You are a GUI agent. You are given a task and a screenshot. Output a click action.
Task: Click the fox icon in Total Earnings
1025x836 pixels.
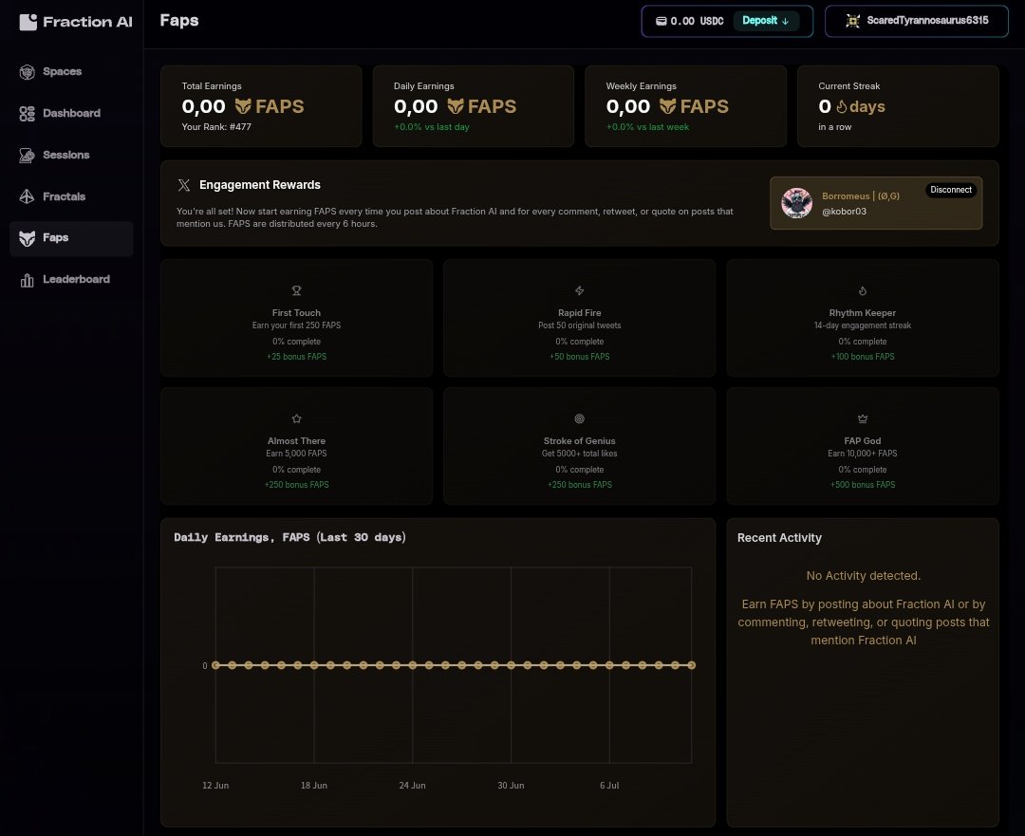tap(243, 106)
